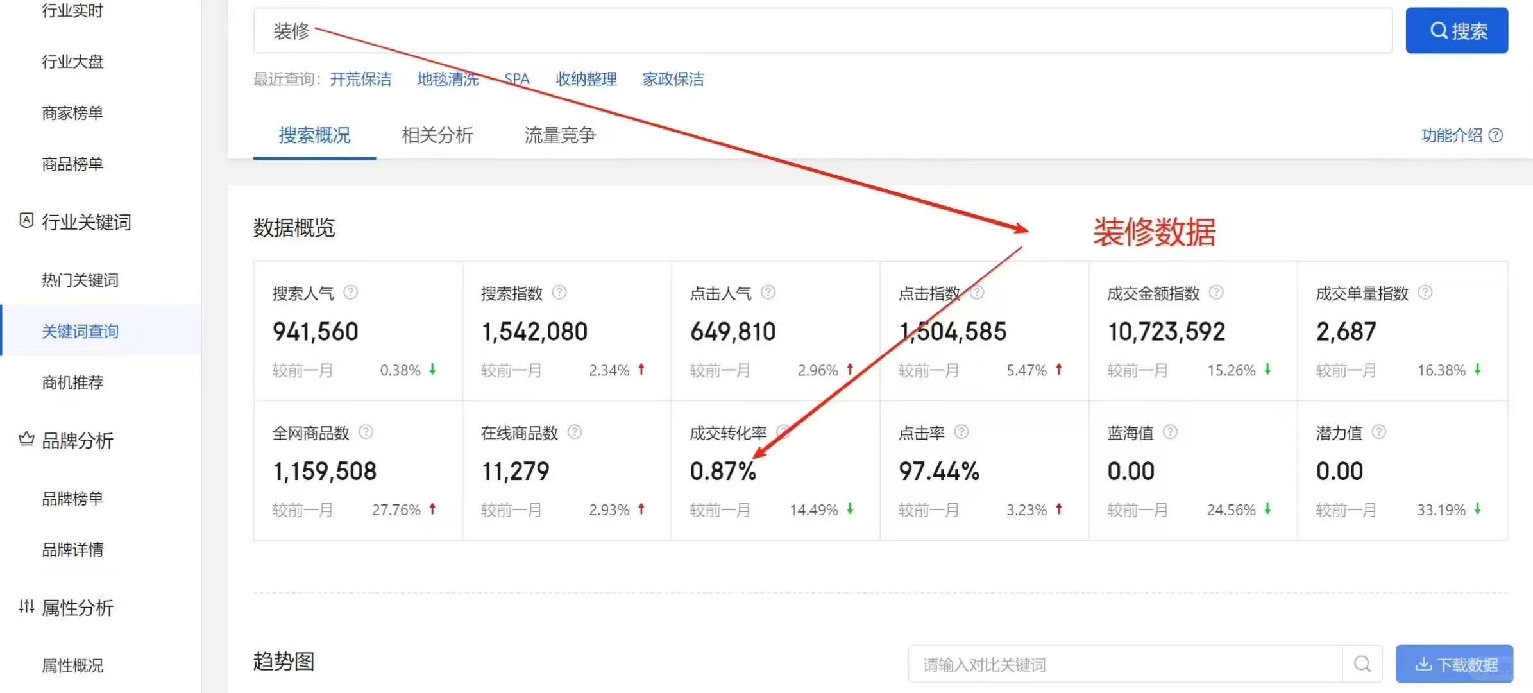Click help icon next to 蓝海值
1533x693 pixels.
[x=1170, y=432]
